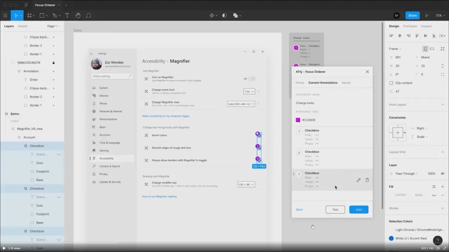Screen dimensions: 449x252
Task: Open the Frame type dropdown
Action: (395, 49)
